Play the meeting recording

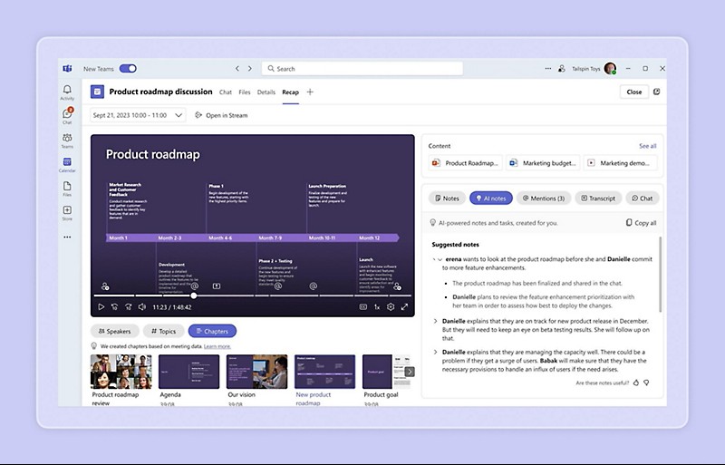click(x=101, y=307)
